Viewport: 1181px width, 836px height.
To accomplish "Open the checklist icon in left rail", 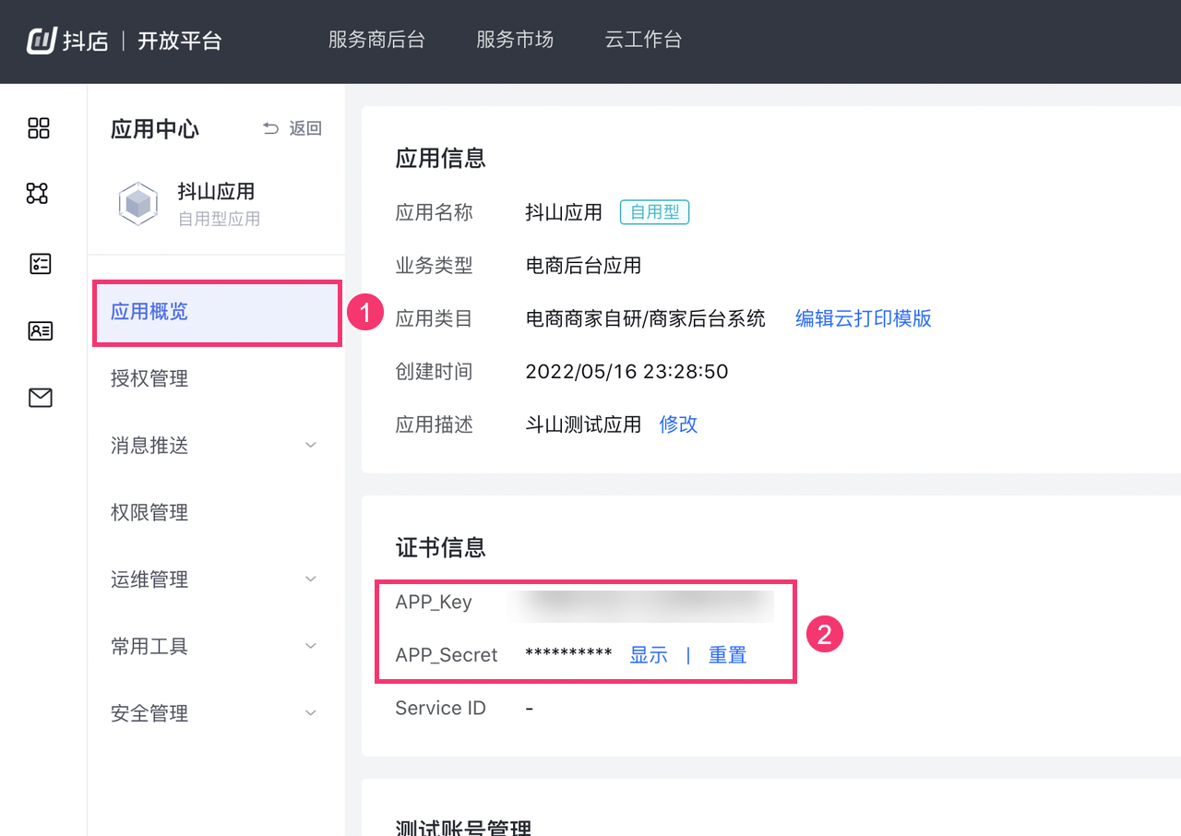I will pos(40,264).
